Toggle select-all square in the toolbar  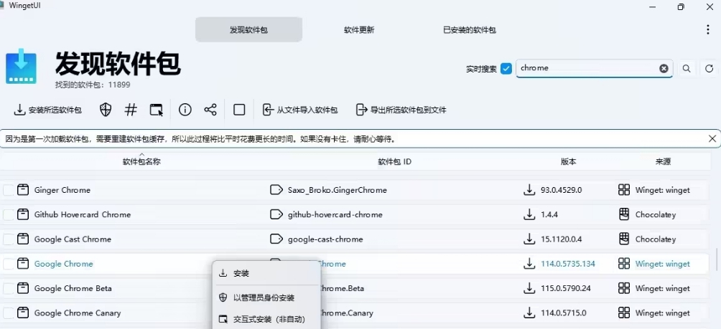(239, 110)
